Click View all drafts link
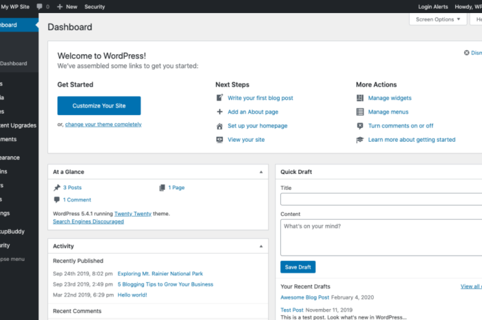 [471, 286]
